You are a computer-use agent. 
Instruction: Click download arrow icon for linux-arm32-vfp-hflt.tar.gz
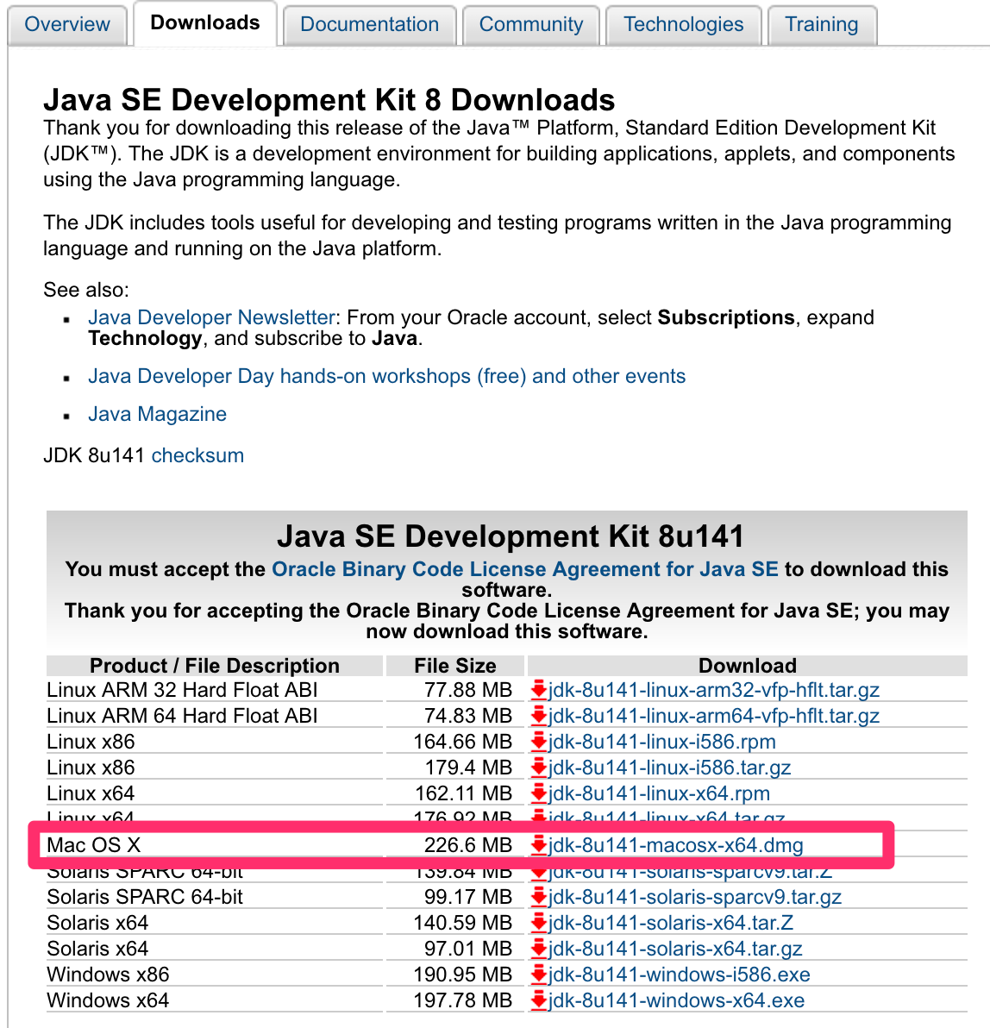539,690
